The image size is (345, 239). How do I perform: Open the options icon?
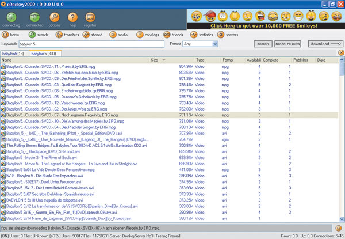click(54, 17)
